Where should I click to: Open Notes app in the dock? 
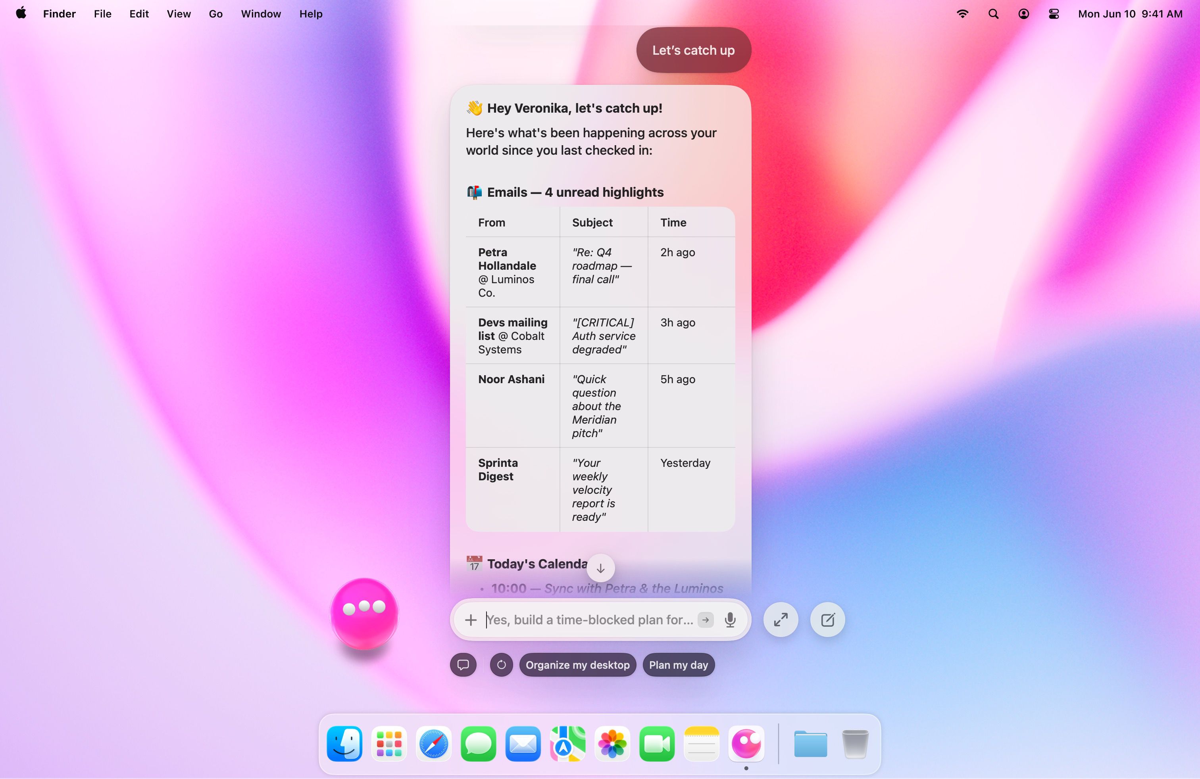click(701, 744)
